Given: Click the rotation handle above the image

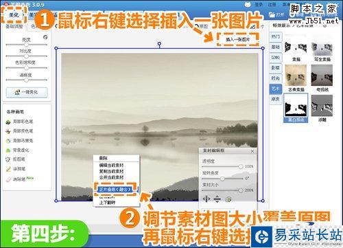Looking at the screenshot, I should (159, 43).
